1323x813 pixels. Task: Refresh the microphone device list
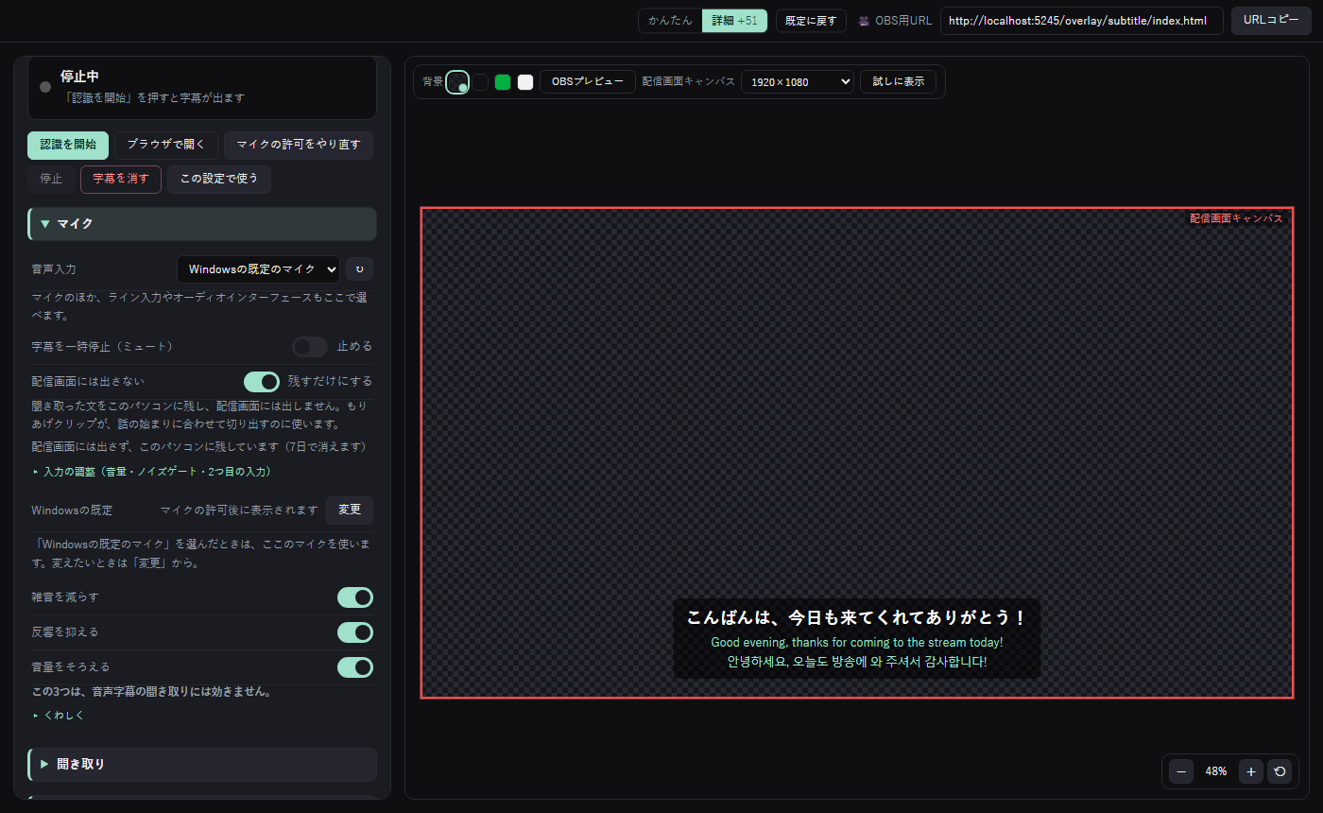(359, 269)
